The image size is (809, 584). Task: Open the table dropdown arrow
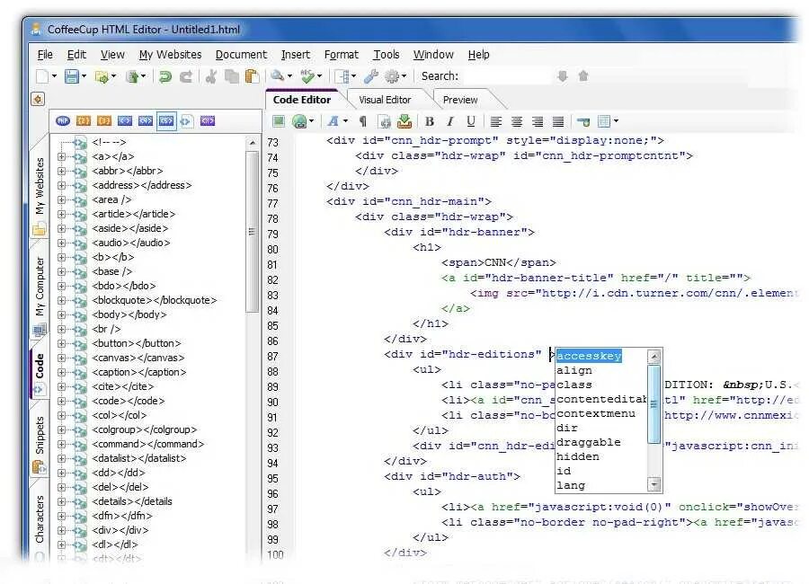616,122
